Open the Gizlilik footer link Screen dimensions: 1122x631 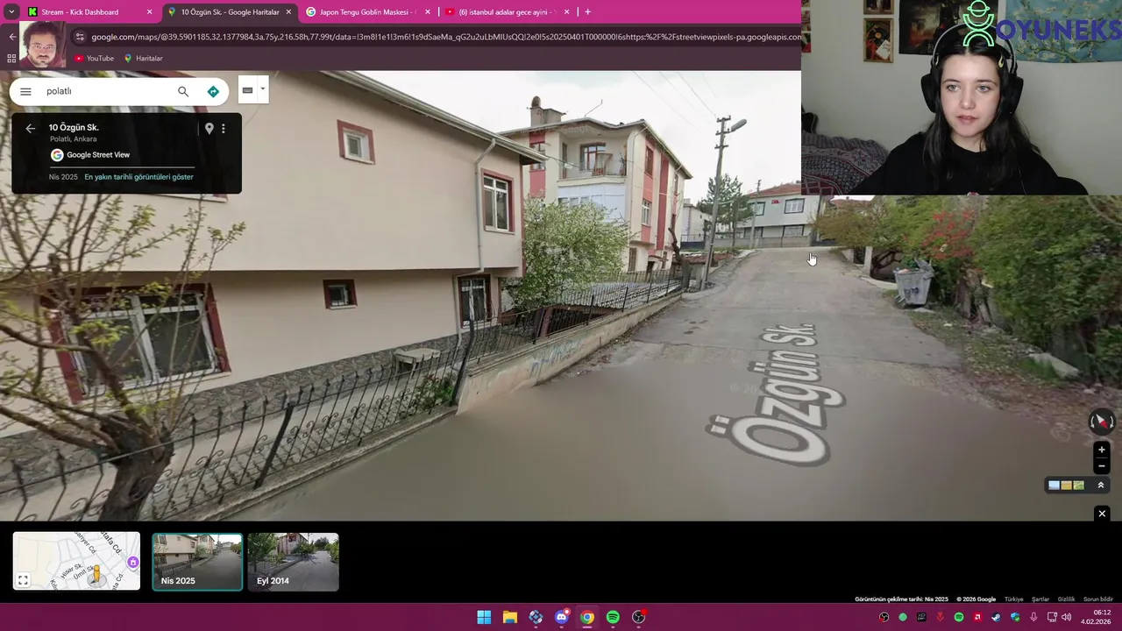(1066, 599)
